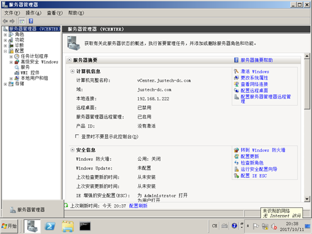
Task: Open the 操作(A) menu
Action: [33, 13]
